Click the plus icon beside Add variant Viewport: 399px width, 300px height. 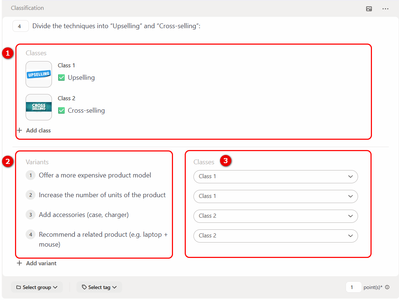(x=20, y=263)
